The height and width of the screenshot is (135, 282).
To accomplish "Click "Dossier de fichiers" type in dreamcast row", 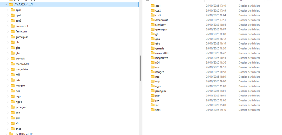I will [249, 20].
